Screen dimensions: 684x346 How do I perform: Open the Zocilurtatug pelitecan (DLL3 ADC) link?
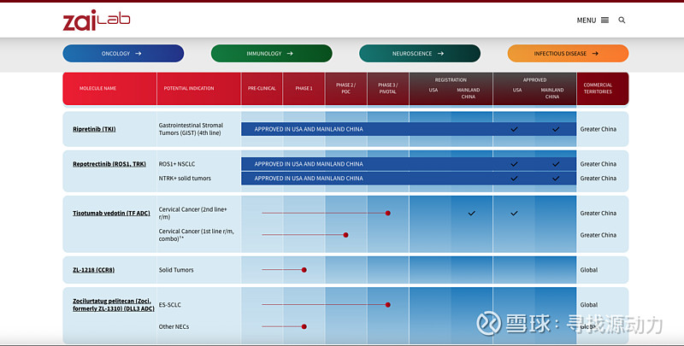tap(114, 305)
